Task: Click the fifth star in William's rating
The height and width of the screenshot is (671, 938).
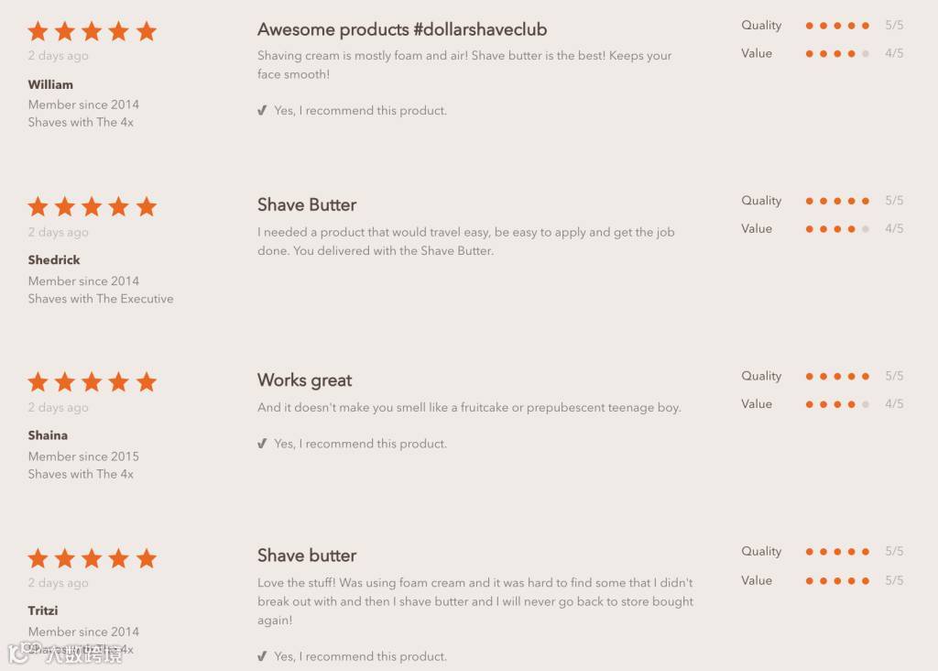Action: pos(147,32)
